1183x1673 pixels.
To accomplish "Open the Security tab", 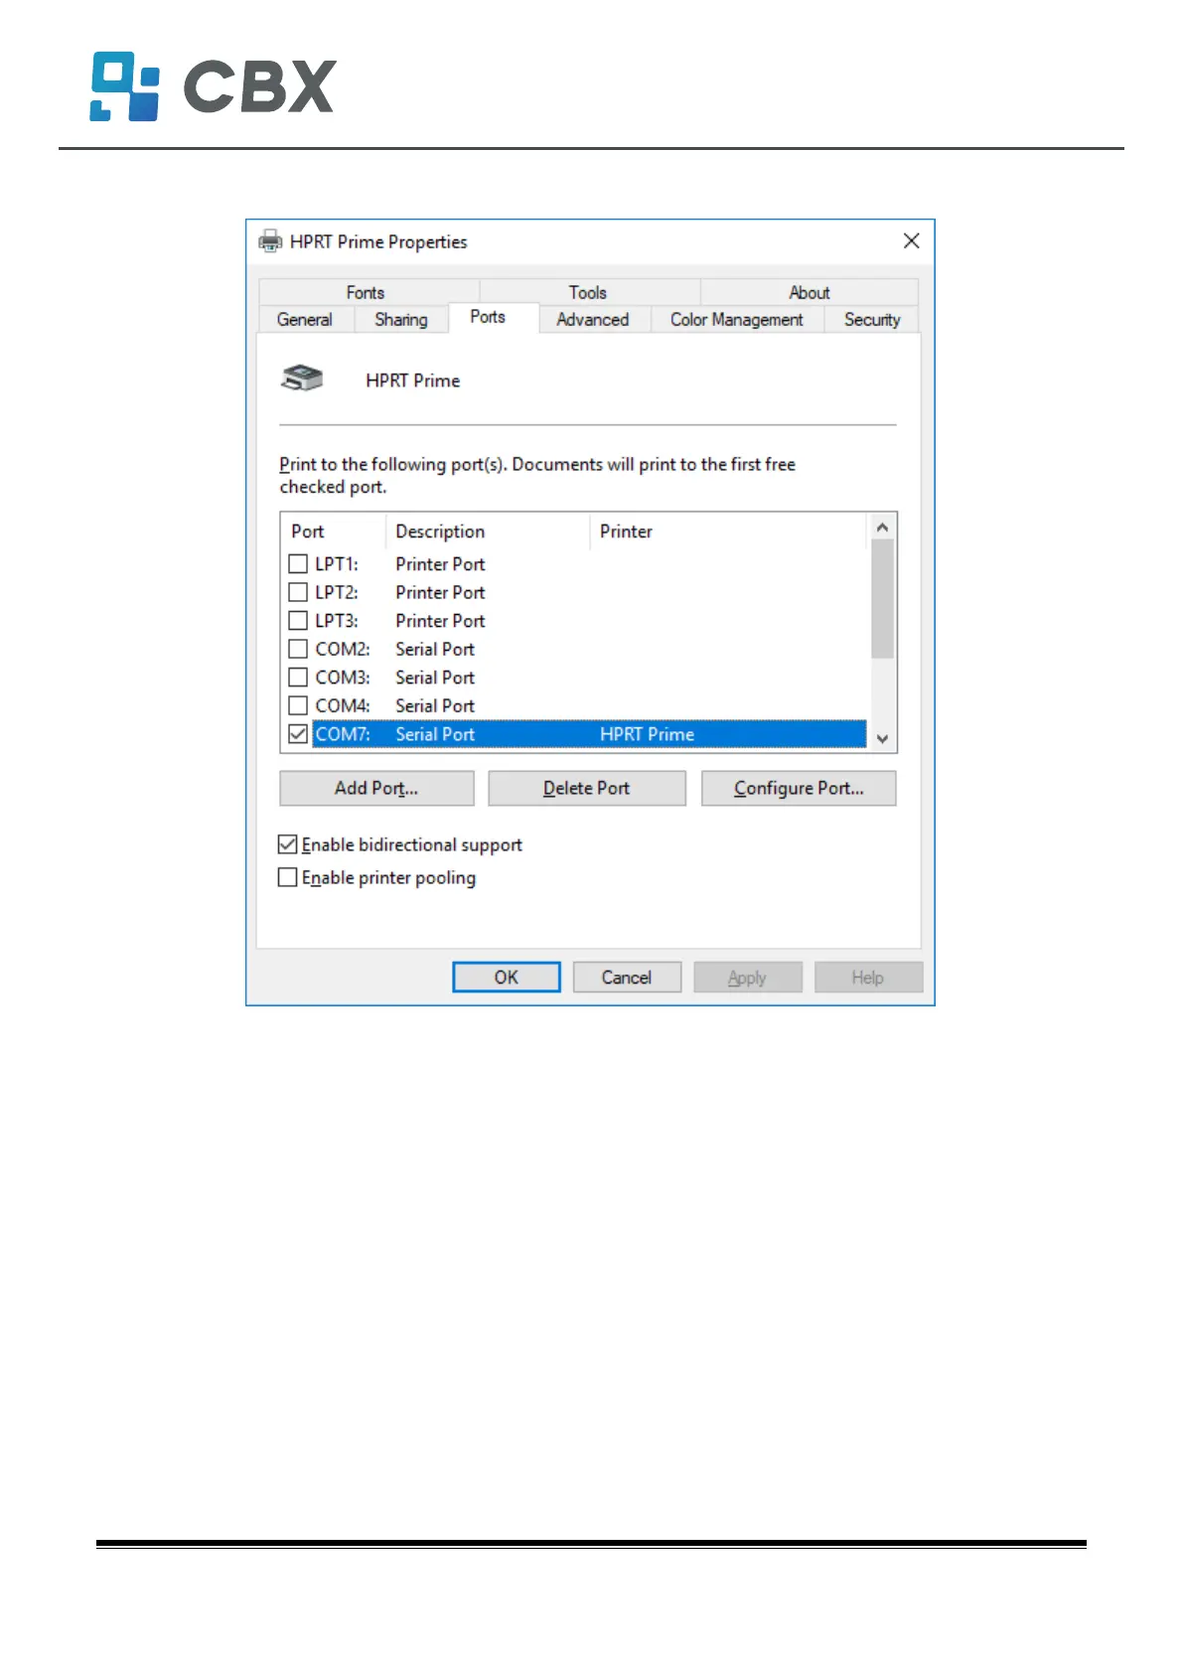I will click(x=872, y=319).
